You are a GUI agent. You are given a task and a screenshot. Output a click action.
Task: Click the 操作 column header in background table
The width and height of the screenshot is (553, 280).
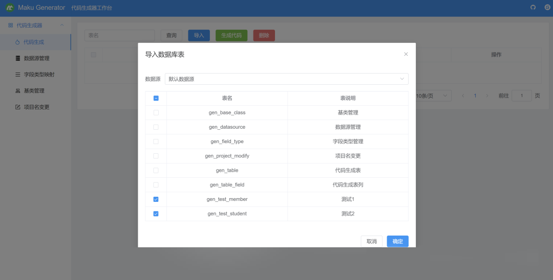tap(496, 55)
